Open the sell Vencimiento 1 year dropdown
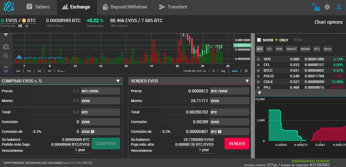Image resolution: width=346 pixels, height=167 pixels. point(206,150)
